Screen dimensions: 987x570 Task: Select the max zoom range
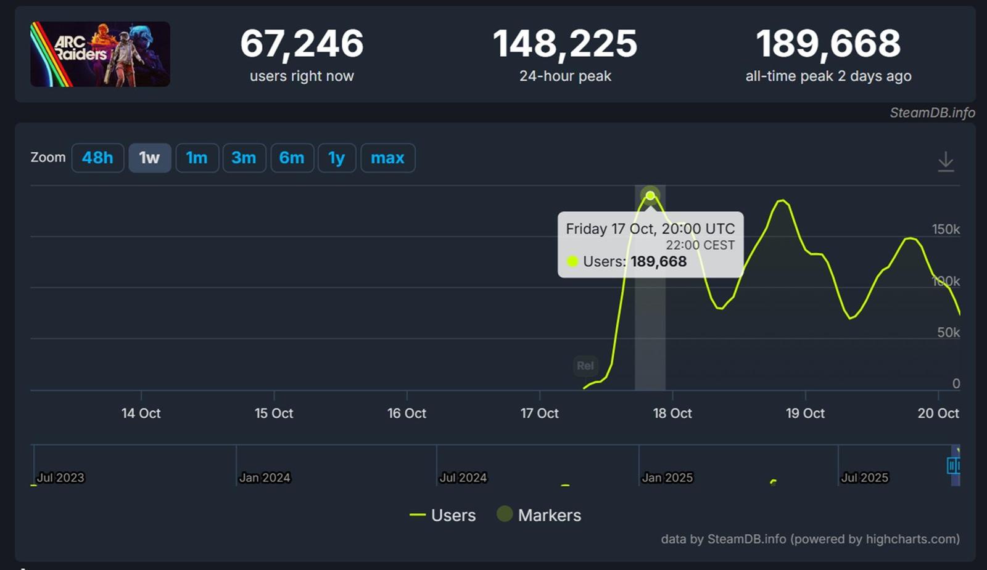tap(387, 158)
